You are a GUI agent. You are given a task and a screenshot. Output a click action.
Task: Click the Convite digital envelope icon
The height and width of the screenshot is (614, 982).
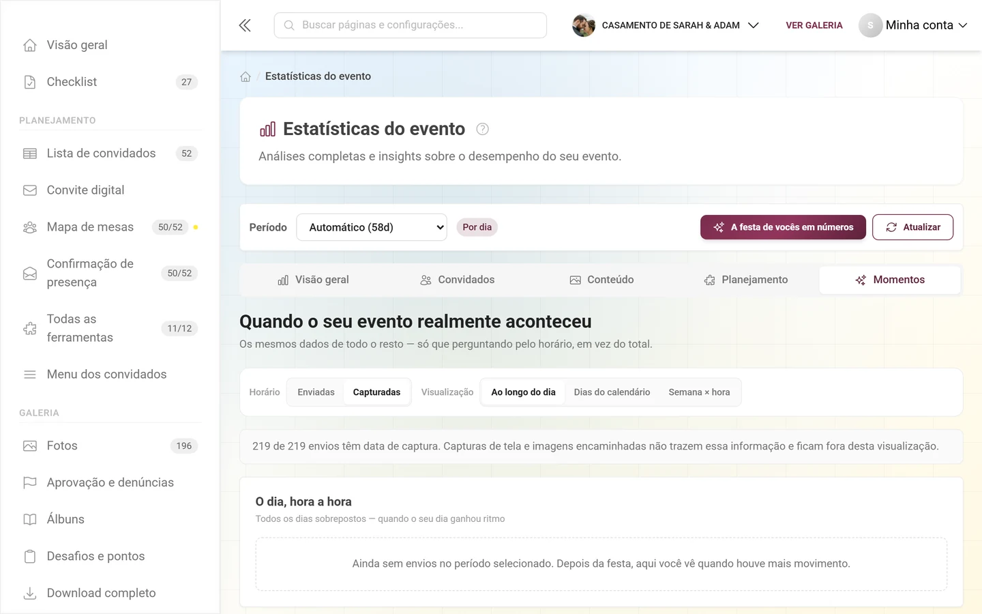coord(30,190)
